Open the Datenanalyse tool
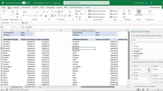Viewport: 163px width, 91px height. point(139,13)
